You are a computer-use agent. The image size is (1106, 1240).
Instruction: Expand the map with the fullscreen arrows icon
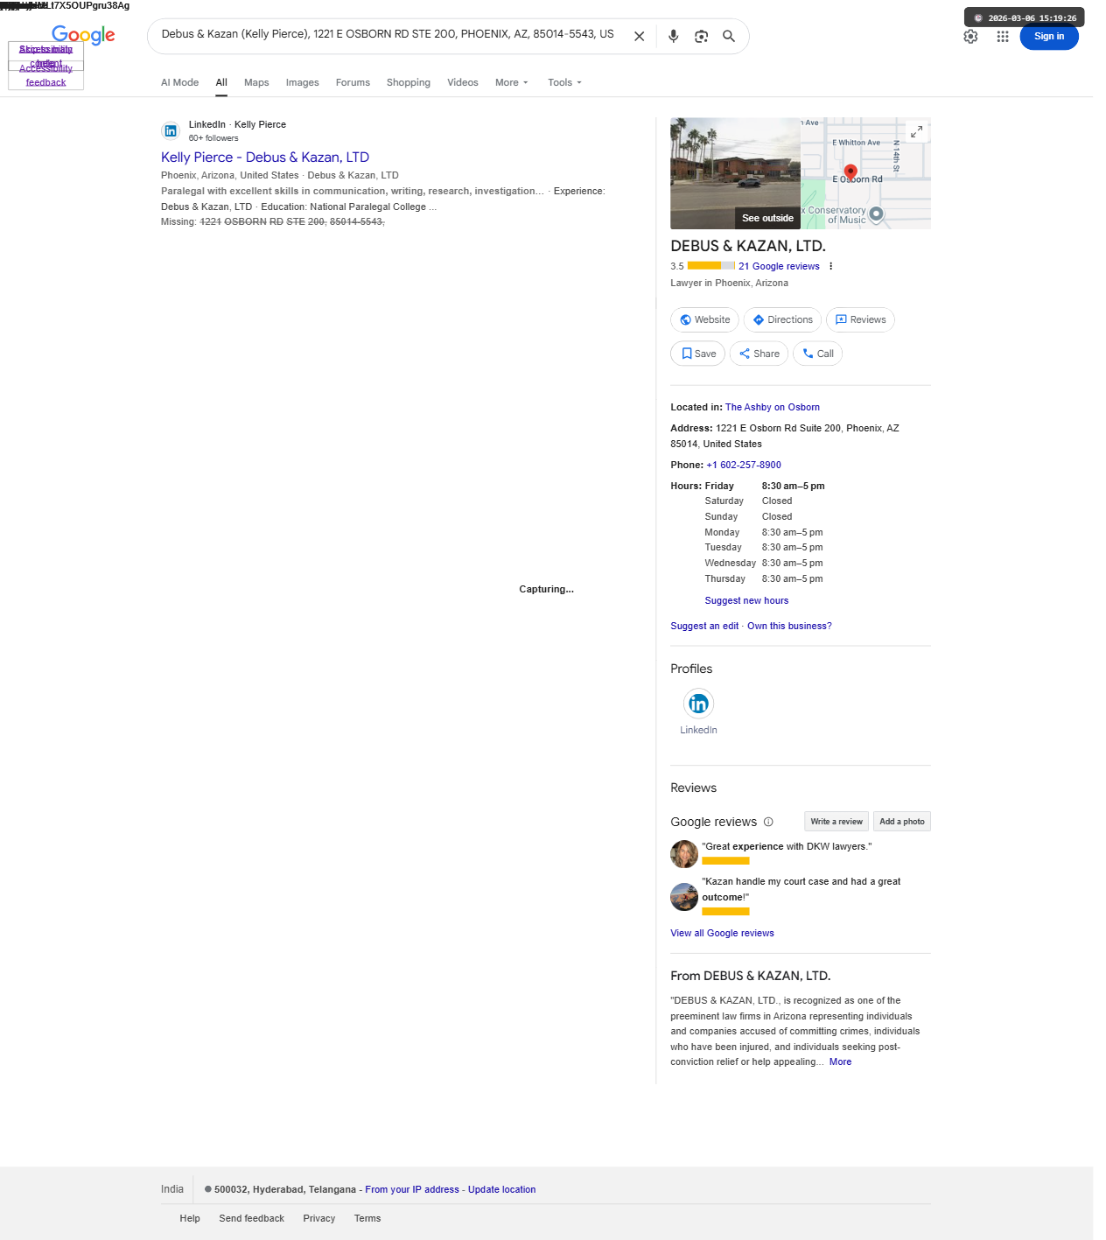(x=916, y=131)
